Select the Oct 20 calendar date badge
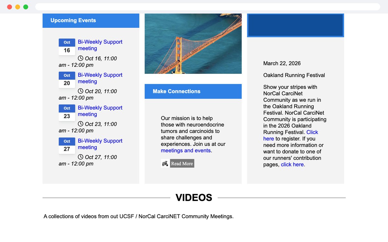This screenshot has width=388, height=242. (67, 80)
